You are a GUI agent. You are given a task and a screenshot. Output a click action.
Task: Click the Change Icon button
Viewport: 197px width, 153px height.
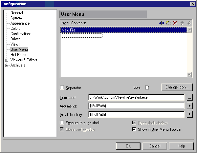[x=177, y=87]
